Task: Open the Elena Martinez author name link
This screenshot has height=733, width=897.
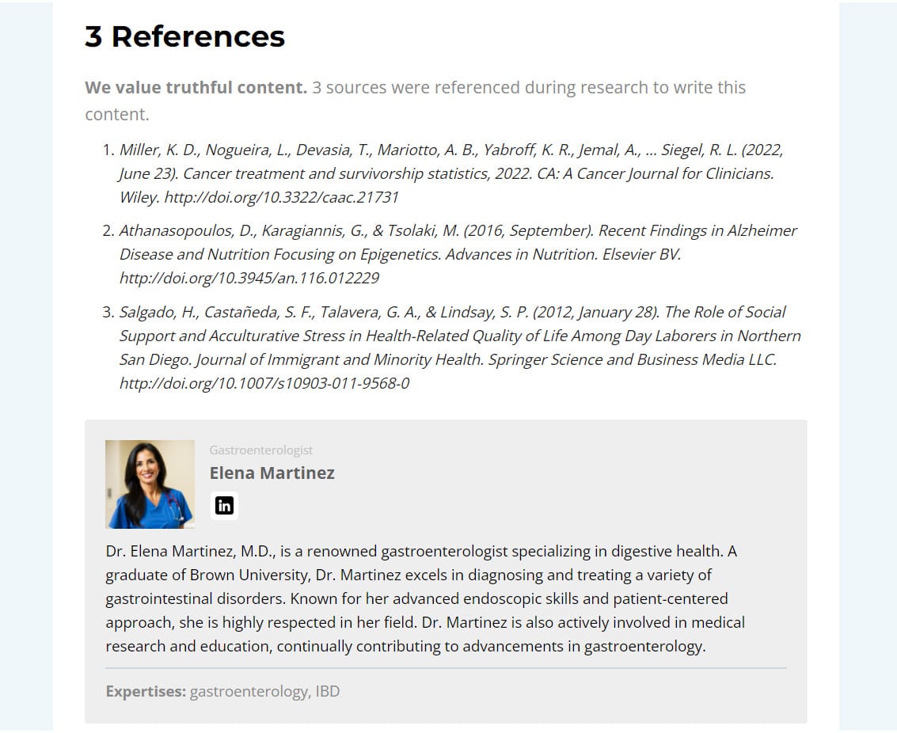Action: [x=272, y=473]
